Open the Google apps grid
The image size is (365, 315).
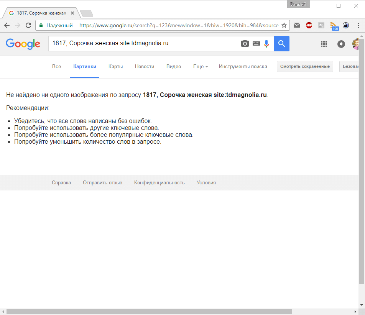[x=324, y=44]
